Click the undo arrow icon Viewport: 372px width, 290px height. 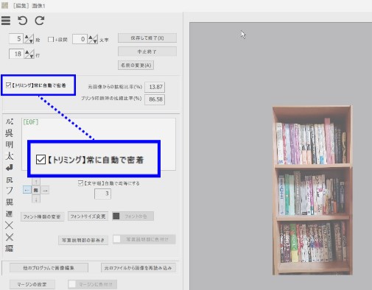(22, 21)
